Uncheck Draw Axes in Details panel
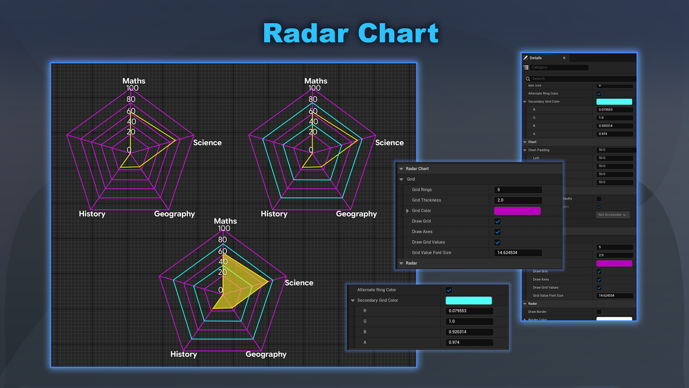689x388 pixels. 599,280
